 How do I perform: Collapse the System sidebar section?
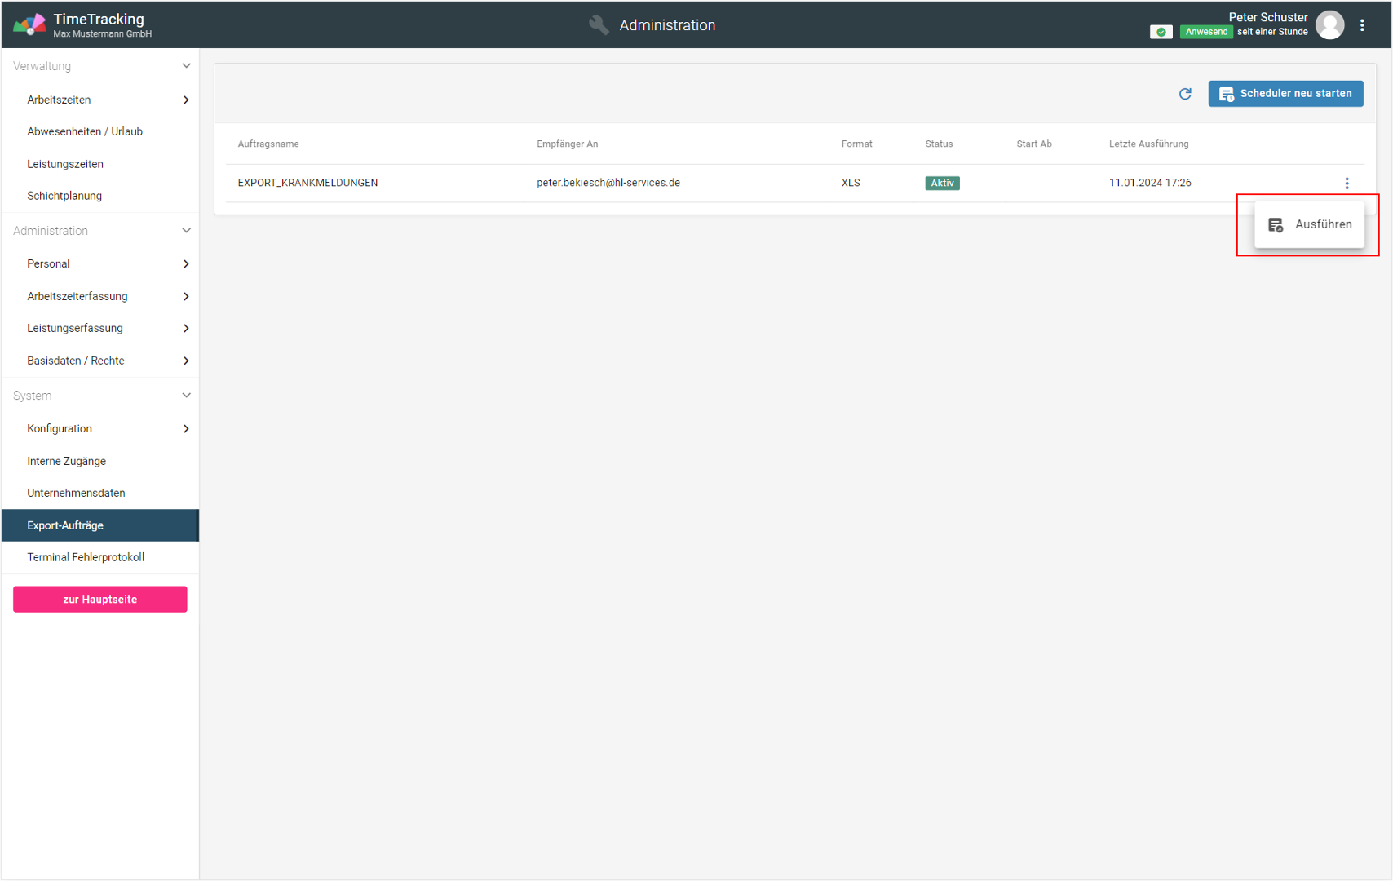tap(186, 396)
